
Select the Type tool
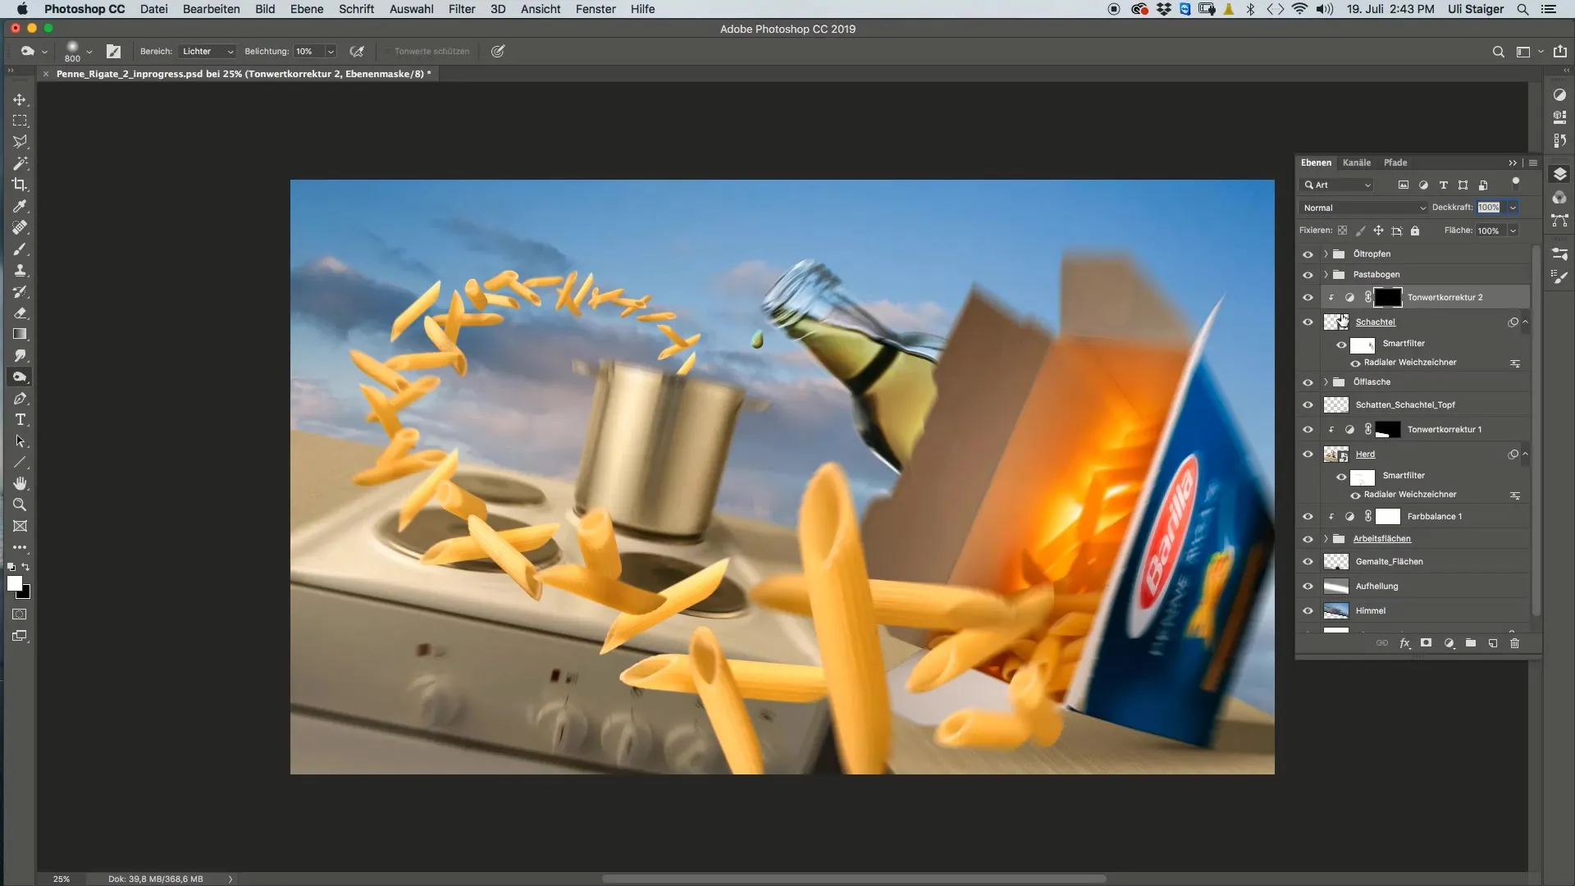pos(20,420)
